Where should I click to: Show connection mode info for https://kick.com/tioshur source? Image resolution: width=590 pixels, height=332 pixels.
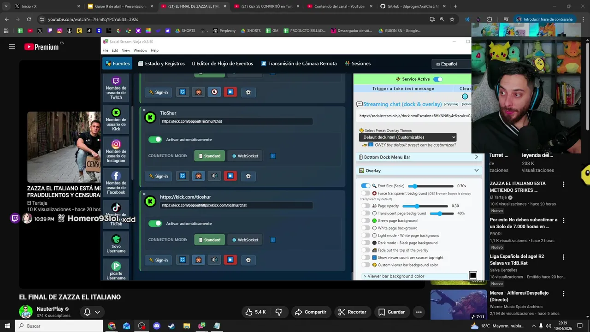tap(273, 240)
